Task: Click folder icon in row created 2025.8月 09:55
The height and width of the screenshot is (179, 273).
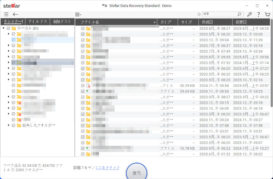Action: point(88,57)
